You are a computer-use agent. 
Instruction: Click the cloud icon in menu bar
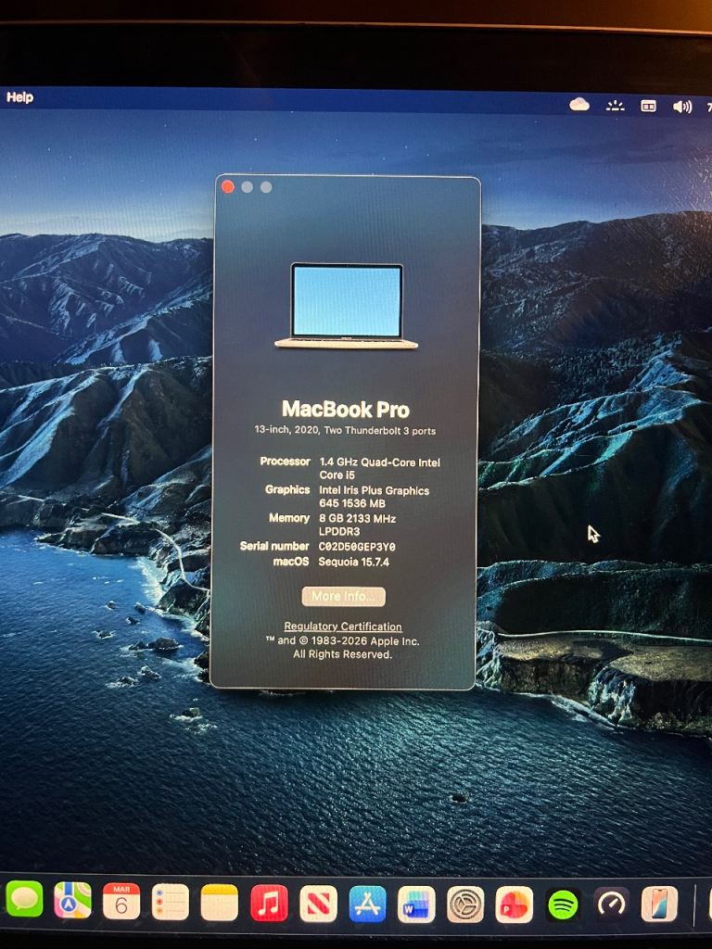point(579,105)
